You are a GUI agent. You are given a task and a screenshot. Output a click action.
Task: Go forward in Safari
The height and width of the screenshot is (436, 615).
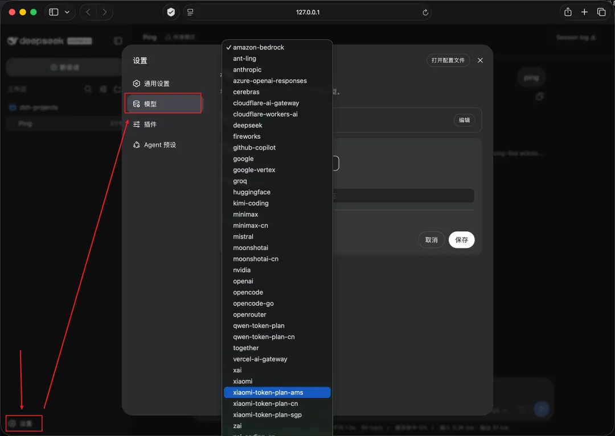(104, 12)
